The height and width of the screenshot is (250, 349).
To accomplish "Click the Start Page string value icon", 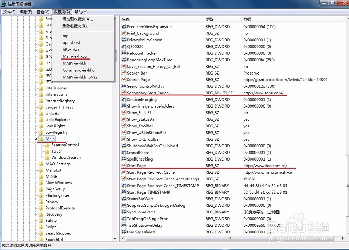I will [124, 166].
